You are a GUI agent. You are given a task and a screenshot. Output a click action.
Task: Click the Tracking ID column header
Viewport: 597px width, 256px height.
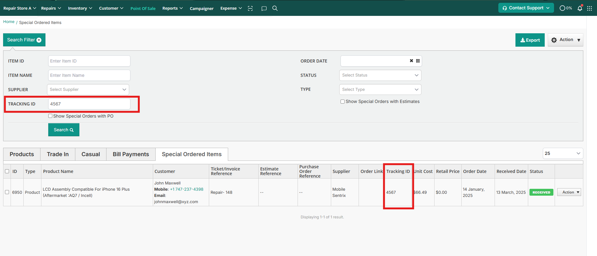click(x=398, y=171)
